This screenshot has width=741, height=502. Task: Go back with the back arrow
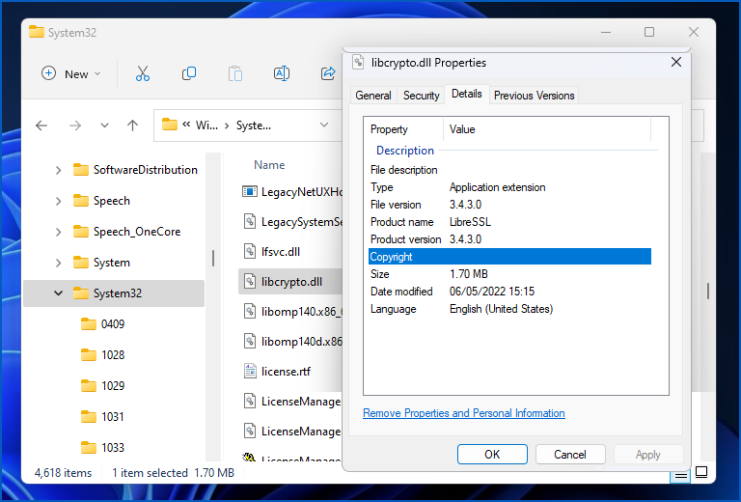[41, 125]
